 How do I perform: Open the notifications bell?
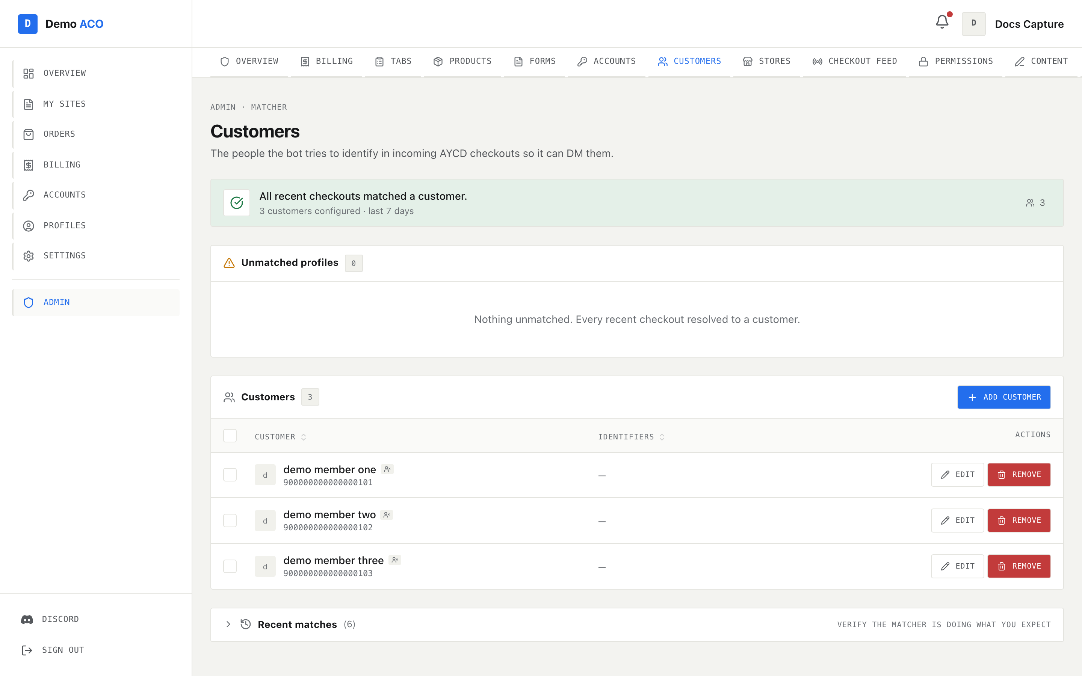941,23
